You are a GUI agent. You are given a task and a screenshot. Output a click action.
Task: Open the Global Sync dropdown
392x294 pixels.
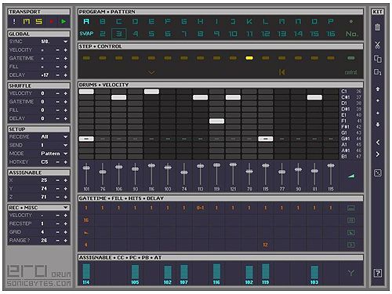coord(65,42)
